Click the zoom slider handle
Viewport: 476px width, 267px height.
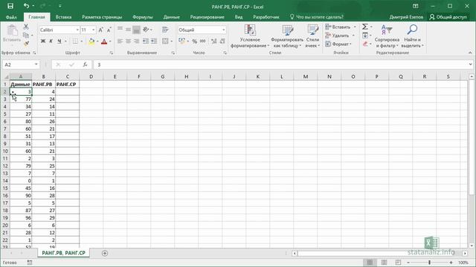[x=429, y=263]
